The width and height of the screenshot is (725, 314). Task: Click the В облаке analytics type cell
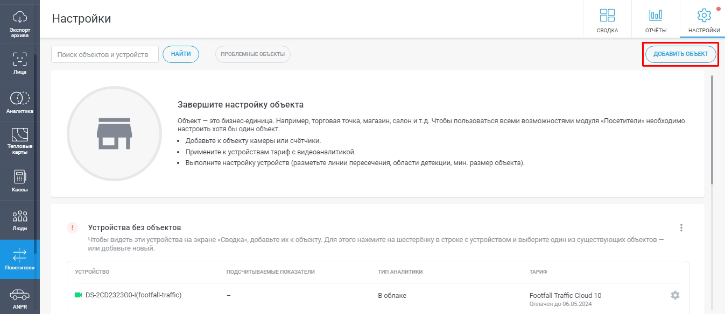(x=392, y=296)
